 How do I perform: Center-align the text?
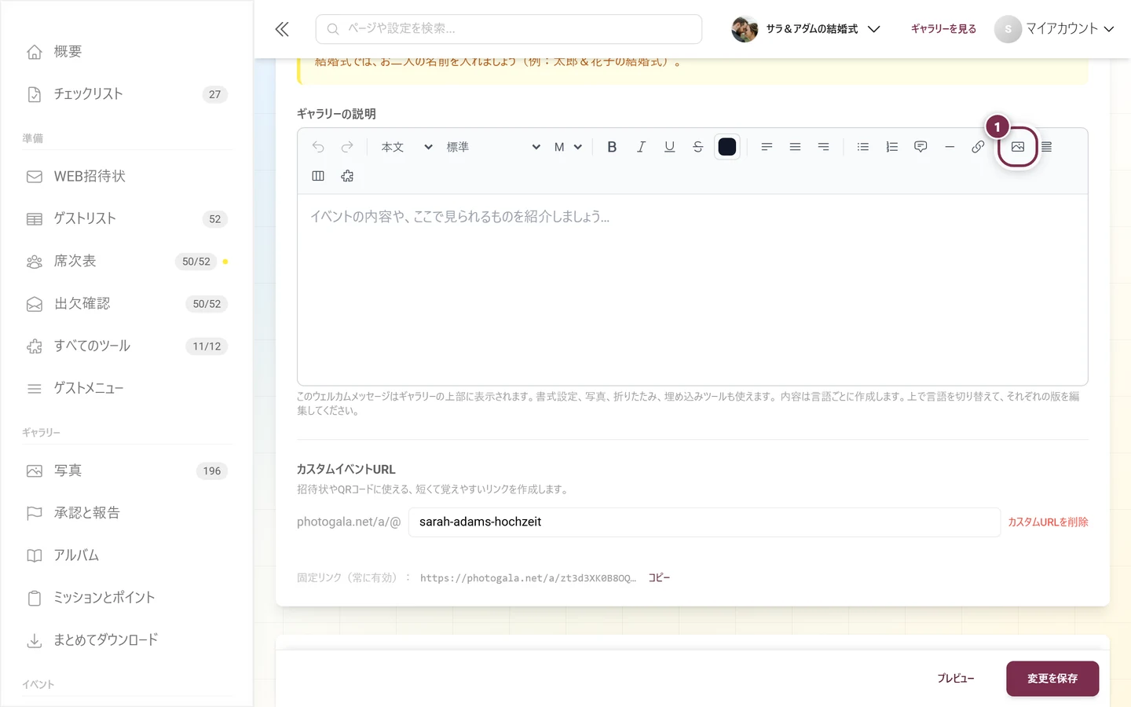pyautogui.click(x=795, y=147)
